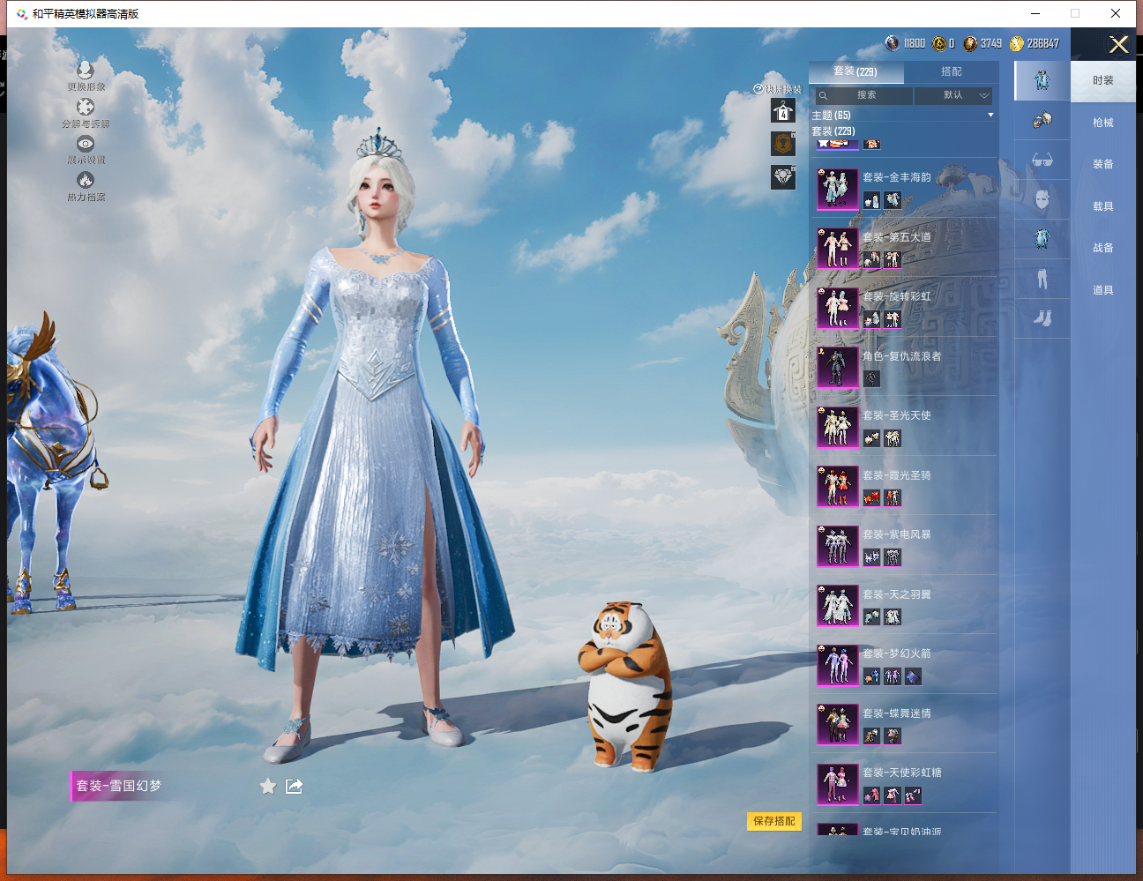Image resolution: width=1143 pixels, height=881 pixels.
Task: Select the glasses category icon
Action: click(1042, 160)
